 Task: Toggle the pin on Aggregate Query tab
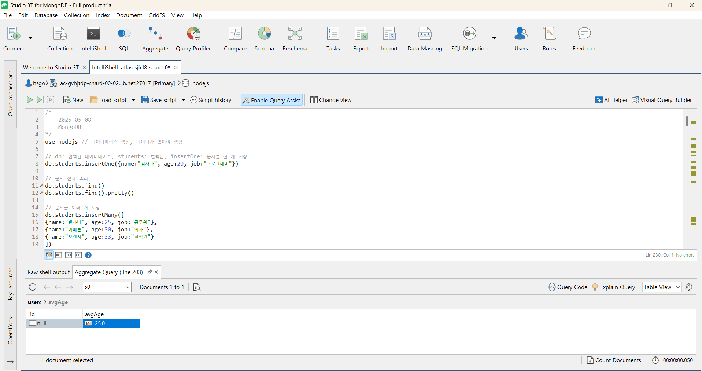149,272
